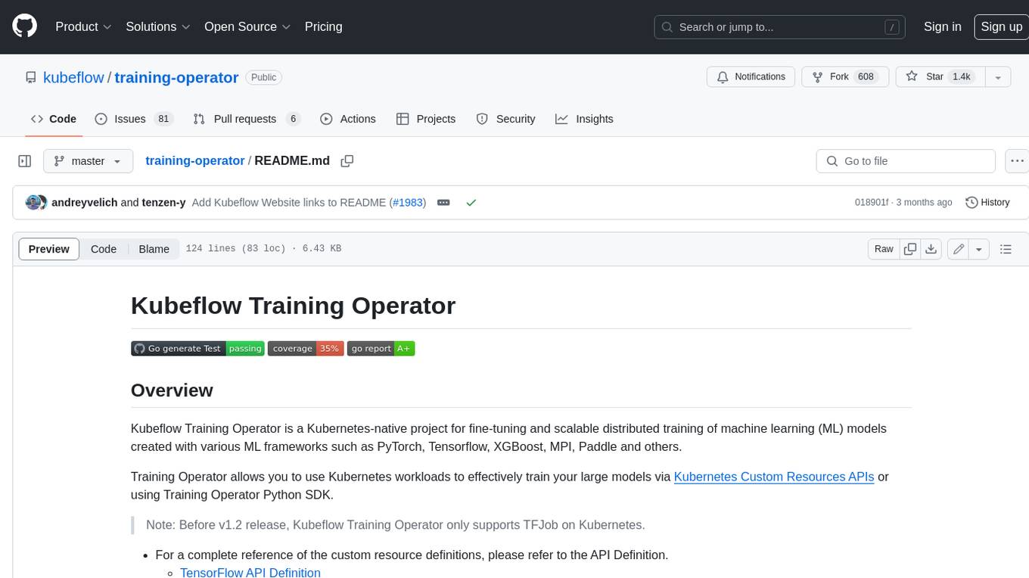The width and height of the screenshot is (1029, 578).
Task: Open the document outline
Action: 1006,249
